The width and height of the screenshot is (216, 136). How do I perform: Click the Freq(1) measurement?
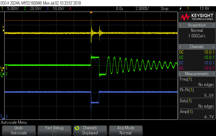(197, 82)
